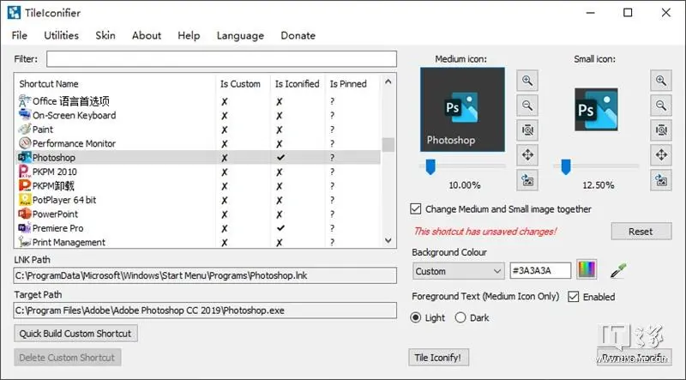Image resolution: width=686 pixels, height=380 pixels.
Task: Select the 'Premiere Pro' row text
Action: click(x=57, y=228)
